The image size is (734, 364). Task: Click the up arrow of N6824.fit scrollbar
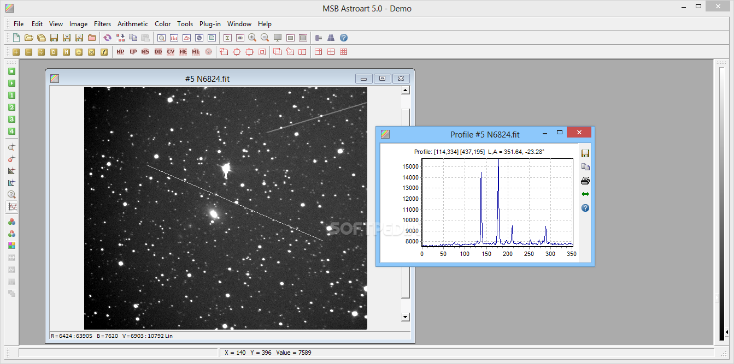405,91
